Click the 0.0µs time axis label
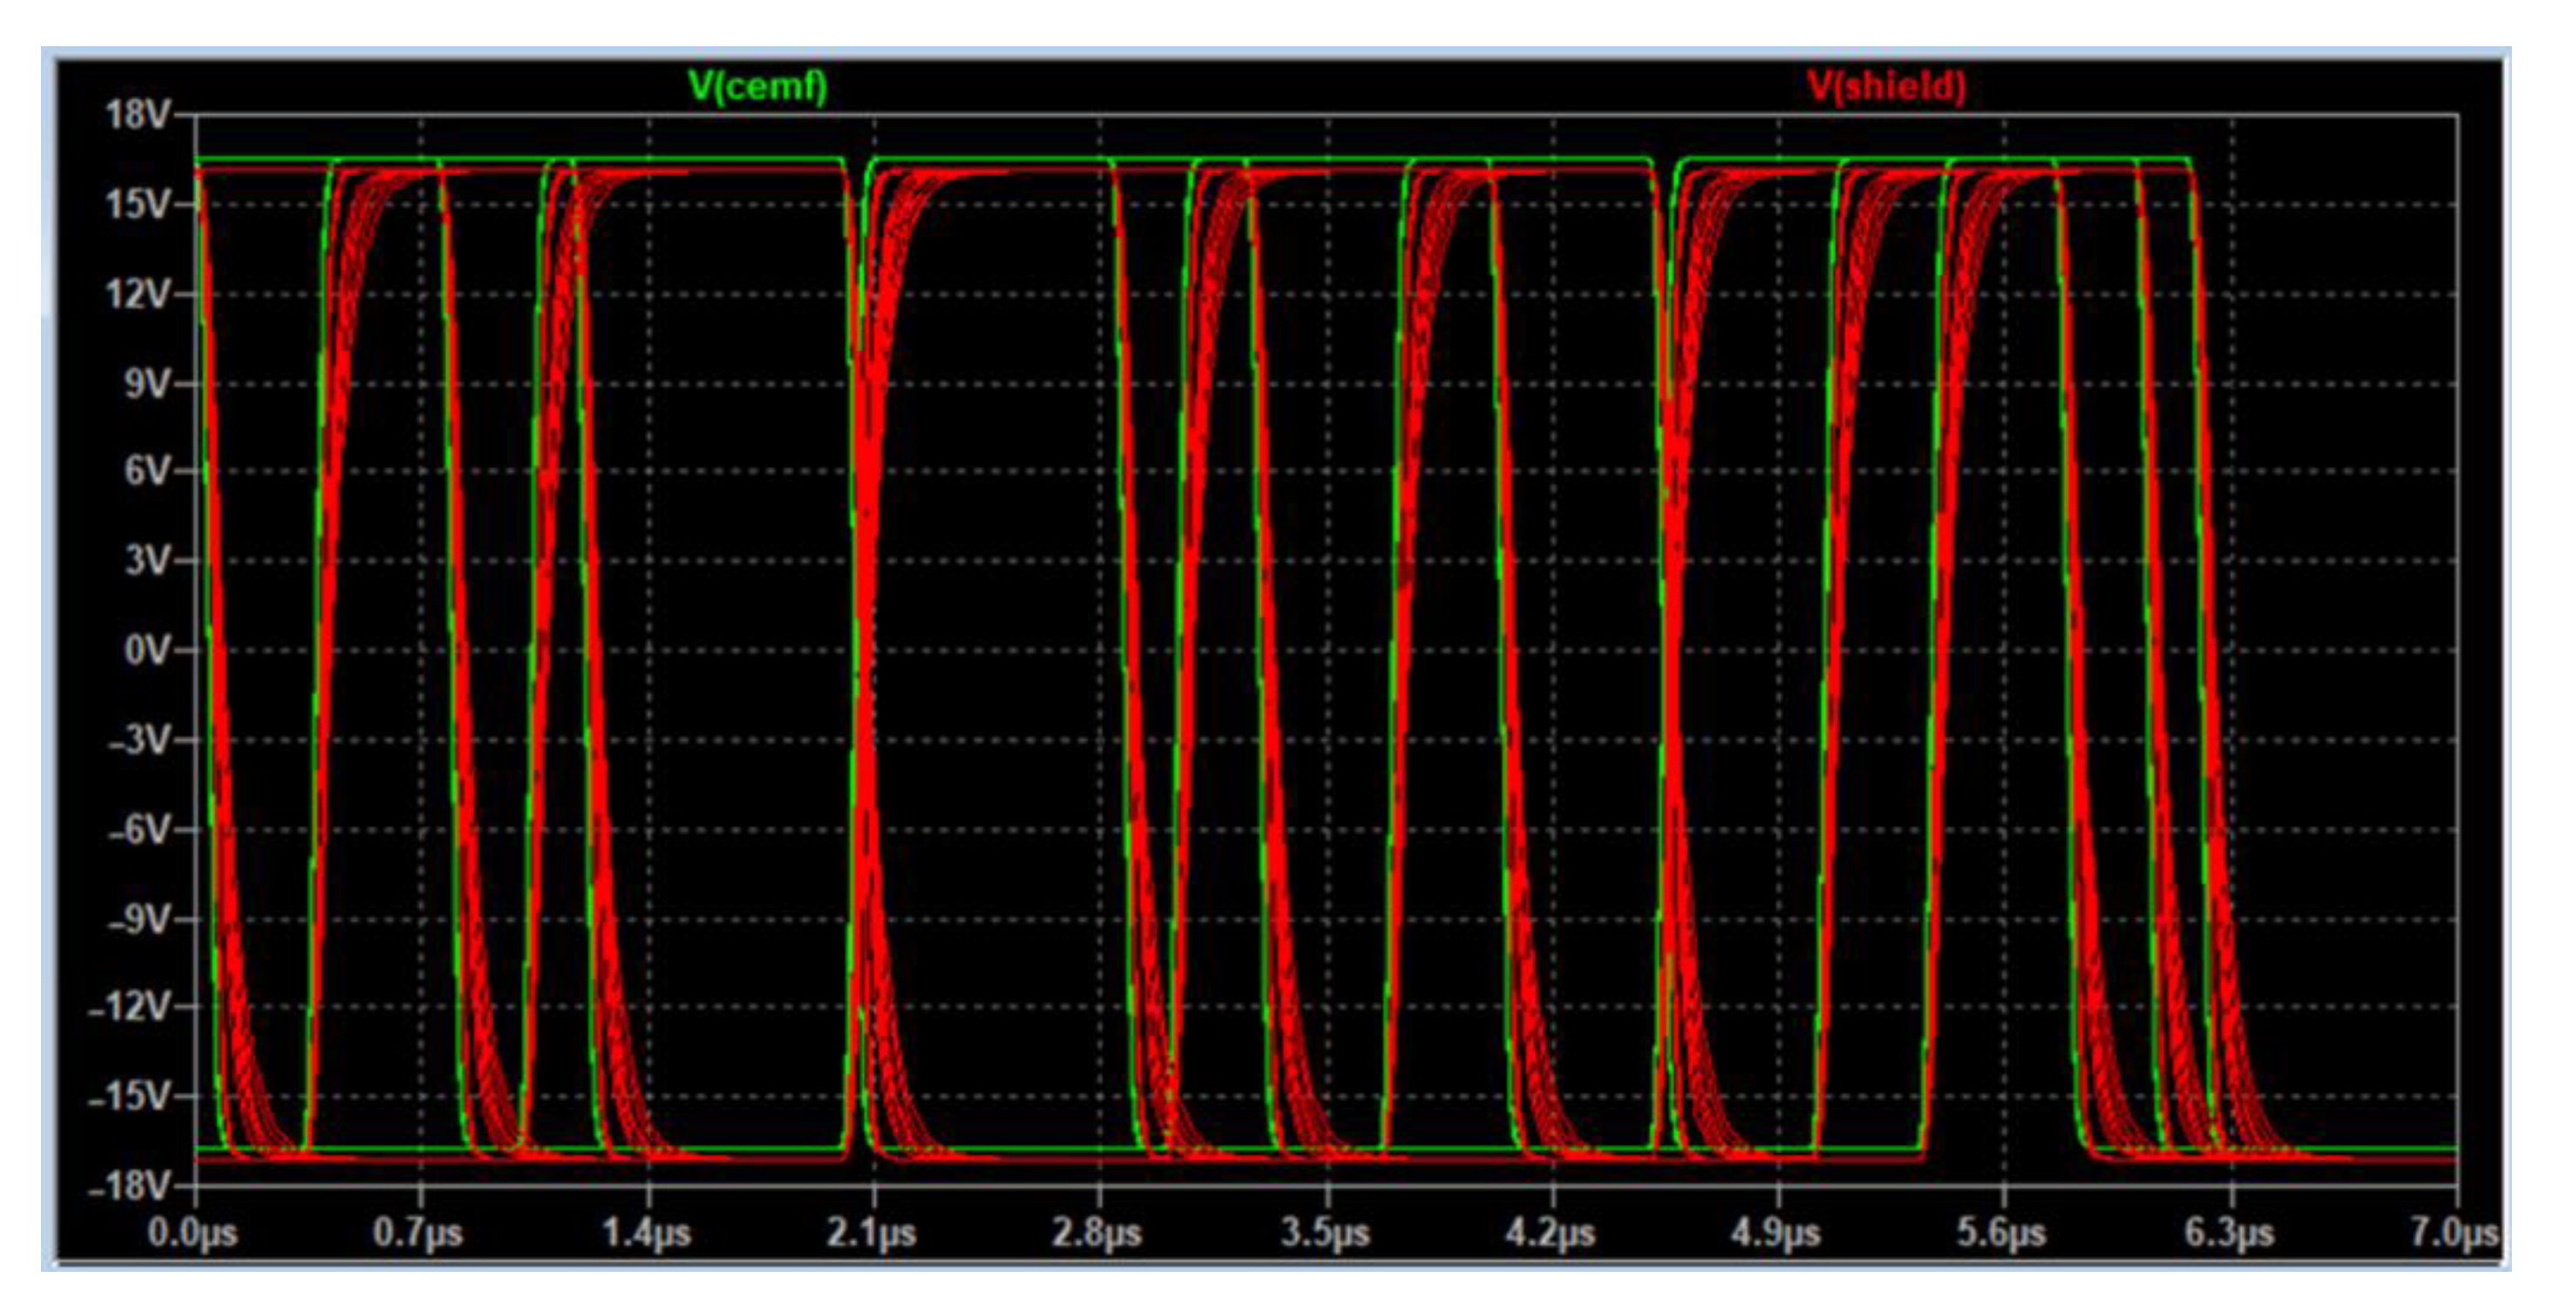This screenshot has width=2552, height=1312. point(193,1234)
